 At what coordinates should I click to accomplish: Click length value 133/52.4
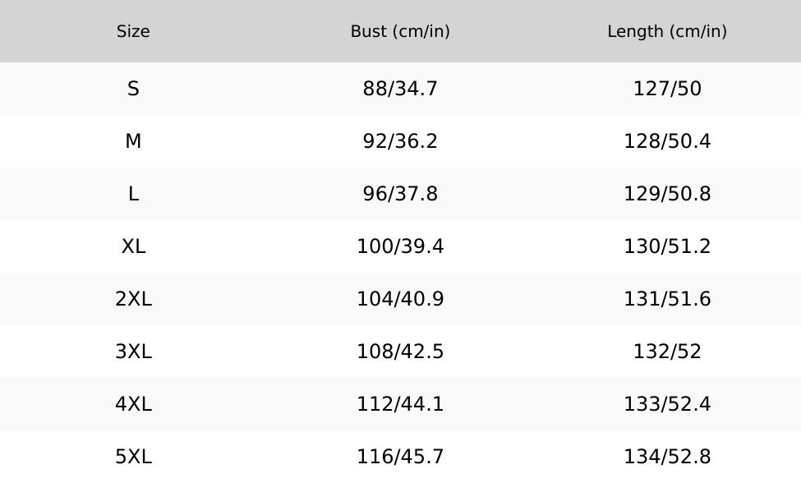667,404
